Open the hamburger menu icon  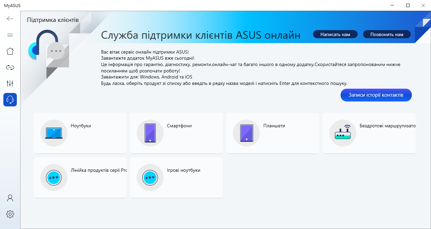pyautogui.click(x=10, y=35)
